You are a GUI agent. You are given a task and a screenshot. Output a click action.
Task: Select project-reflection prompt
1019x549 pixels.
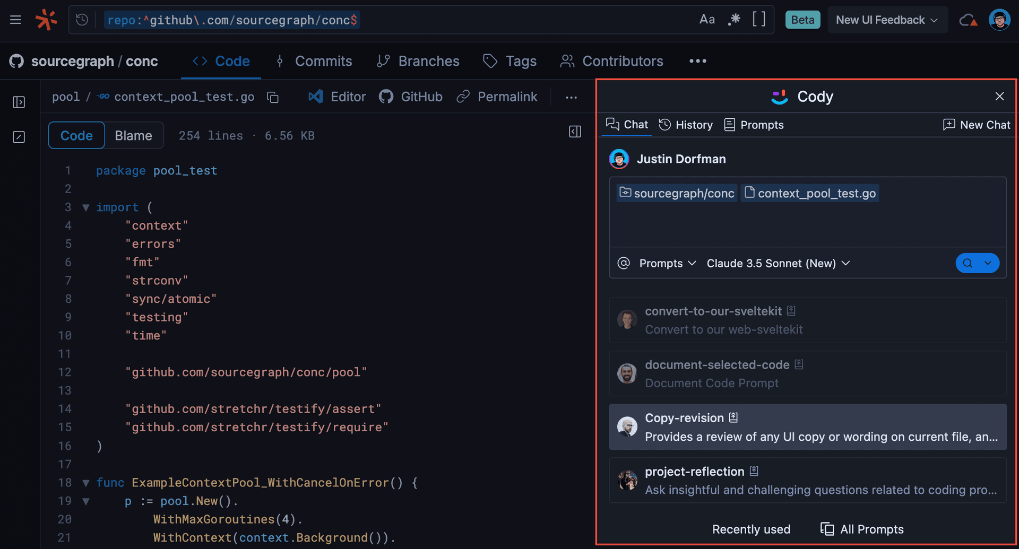[x=808, y=481]
